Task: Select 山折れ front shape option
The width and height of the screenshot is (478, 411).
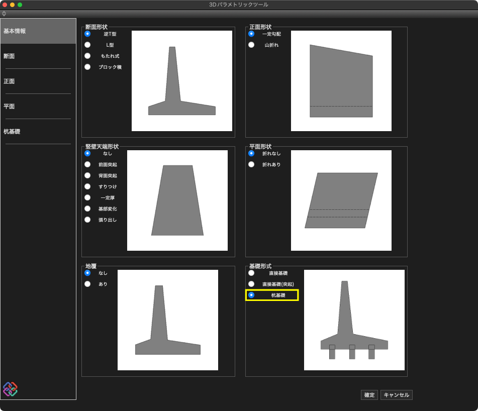Action: click(x=251, y=45)
